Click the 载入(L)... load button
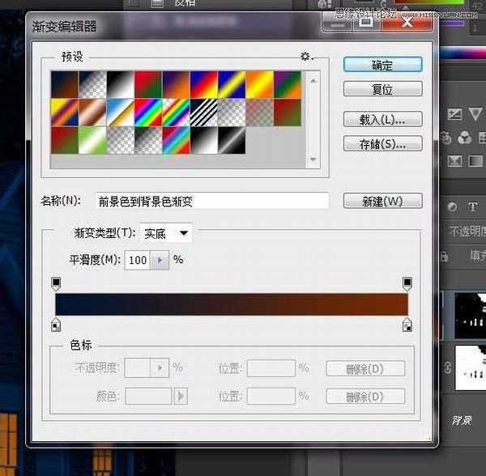Image resolution: width=486 pixels, height=476 pixels. (382, 120)
